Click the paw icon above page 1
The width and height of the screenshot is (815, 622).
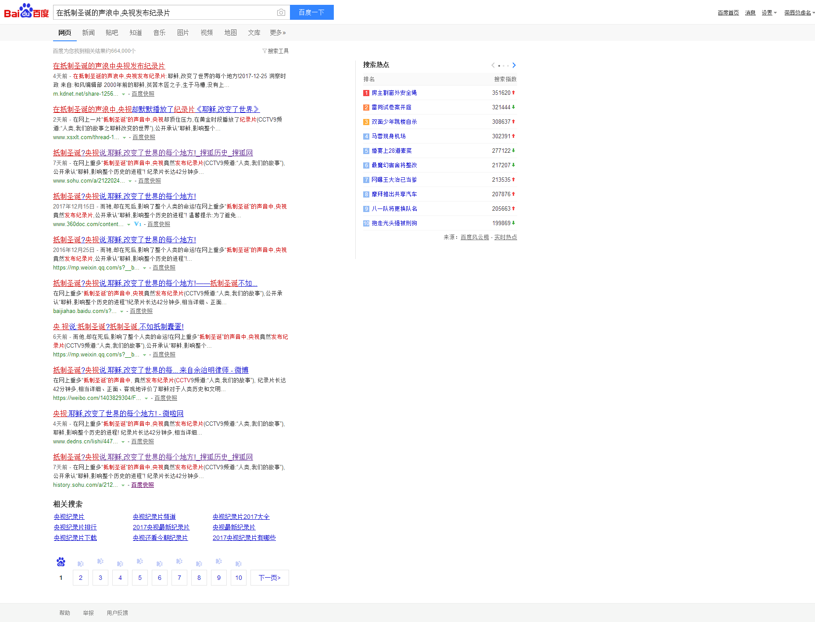click(61, 562)
